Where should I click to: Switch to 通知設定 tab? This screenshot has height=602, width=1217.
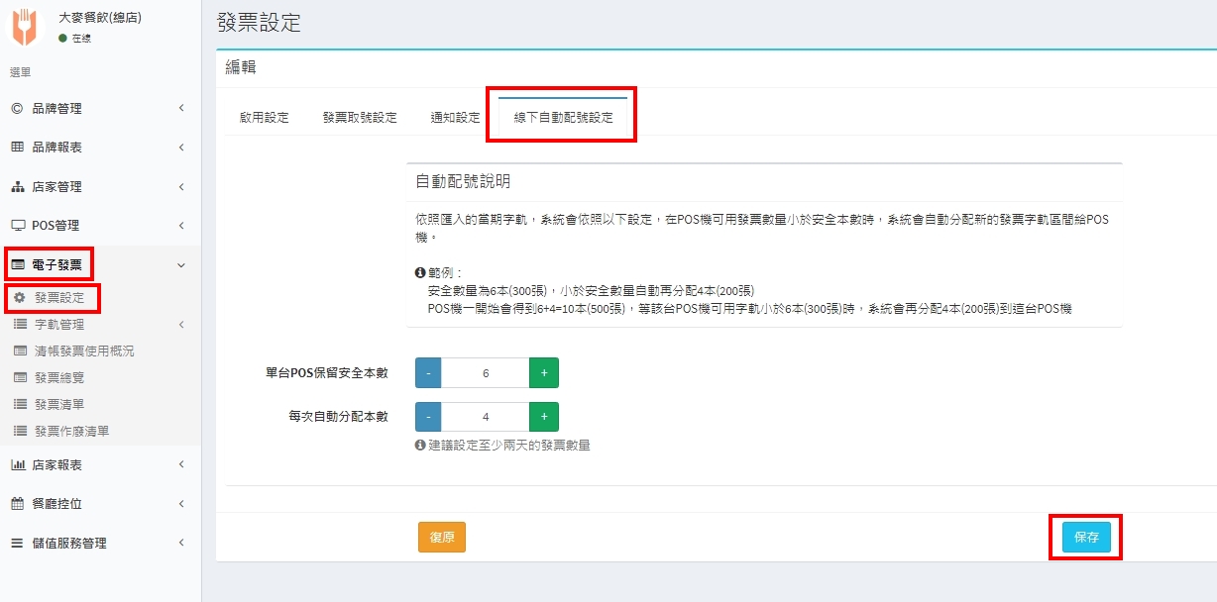click(x=455, y=118)
